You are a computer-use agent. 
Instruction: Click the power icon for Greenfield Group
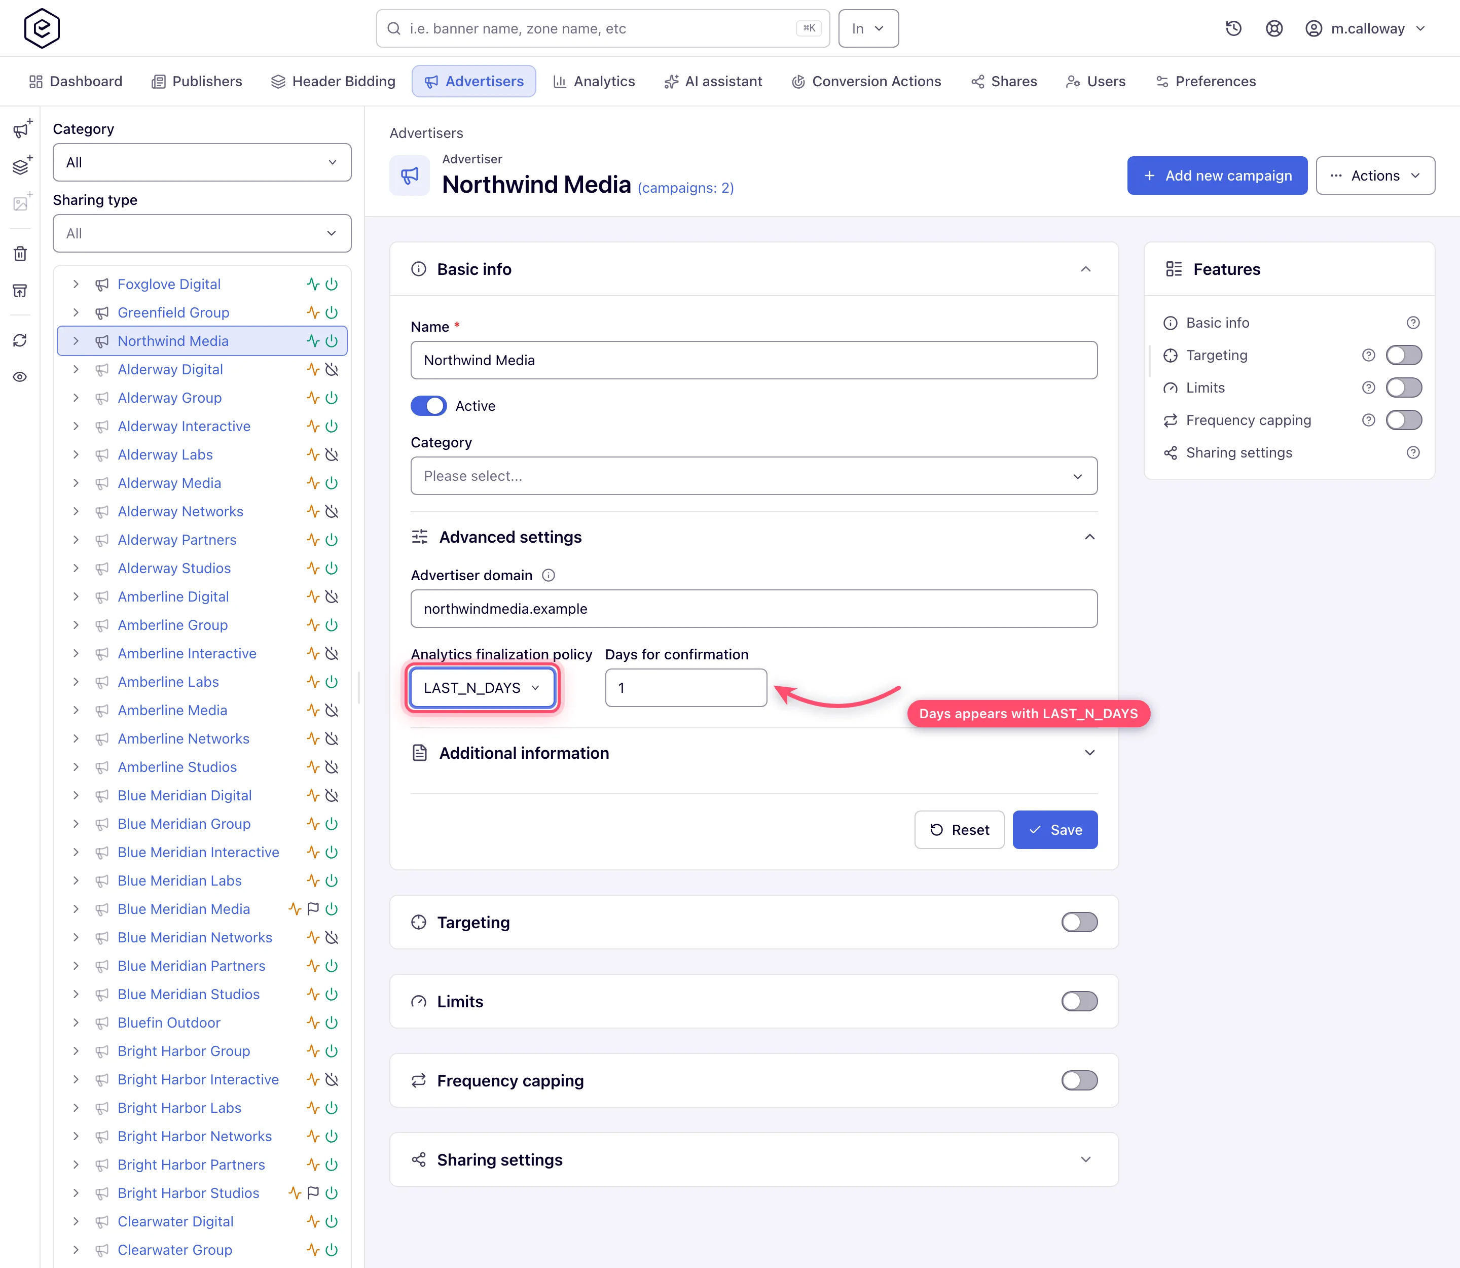click(x=332, y=313)
